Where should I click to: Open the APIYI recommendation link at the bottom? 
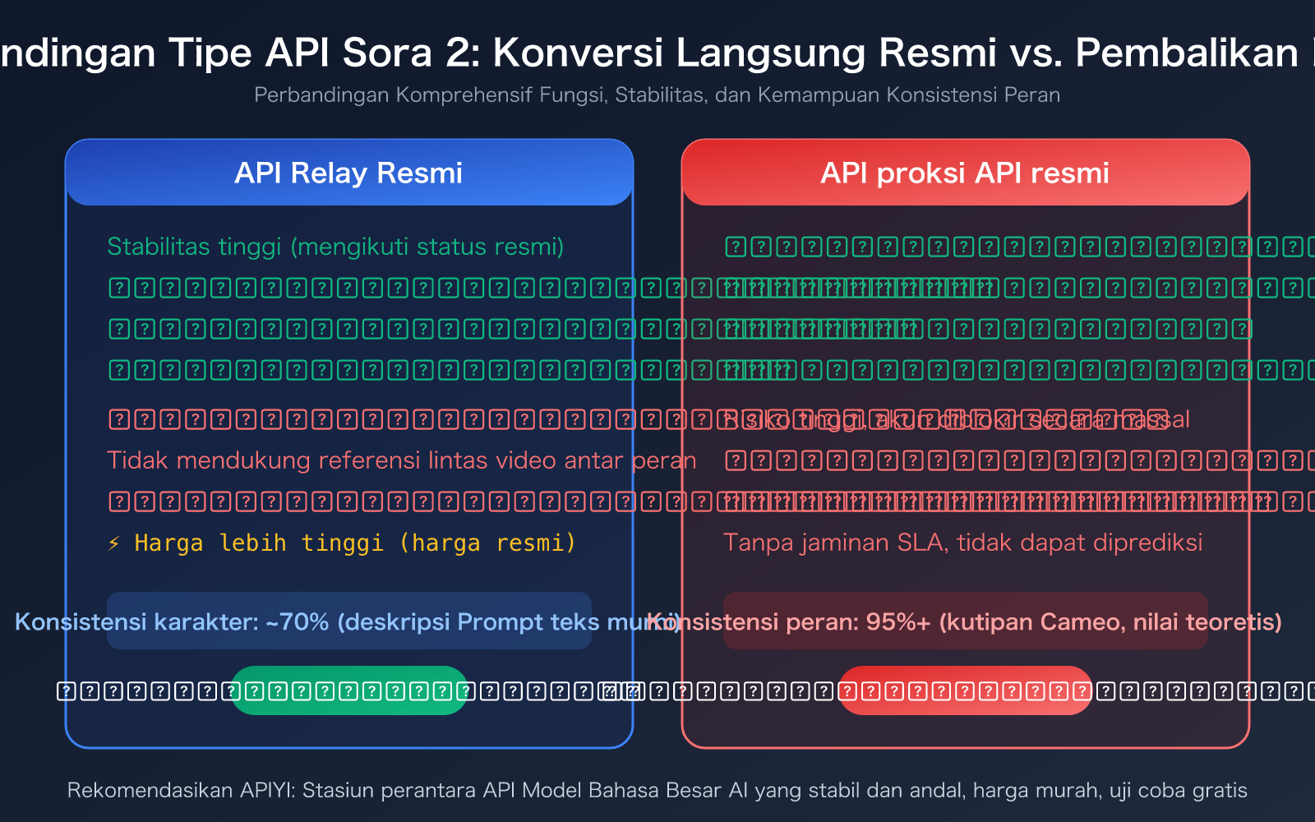point(657,791)
